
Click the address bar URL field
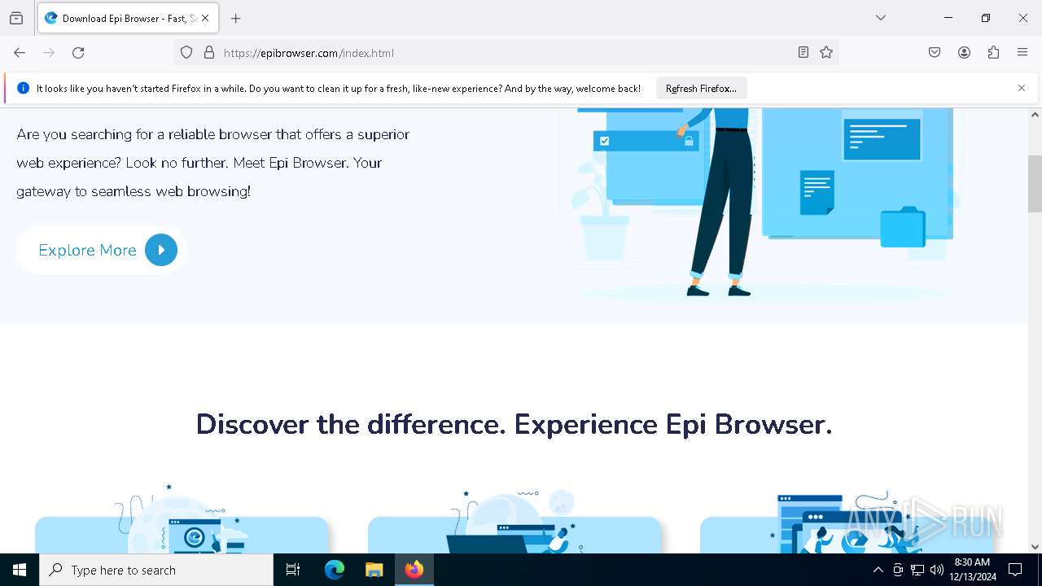point(505,53)
